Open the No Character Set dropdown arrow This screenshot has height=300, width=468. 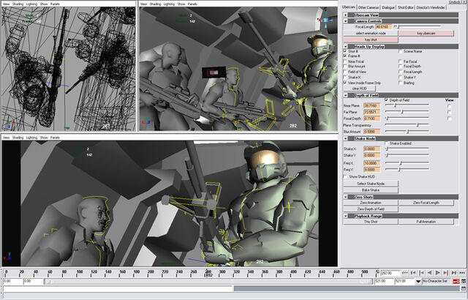(418, 281)
